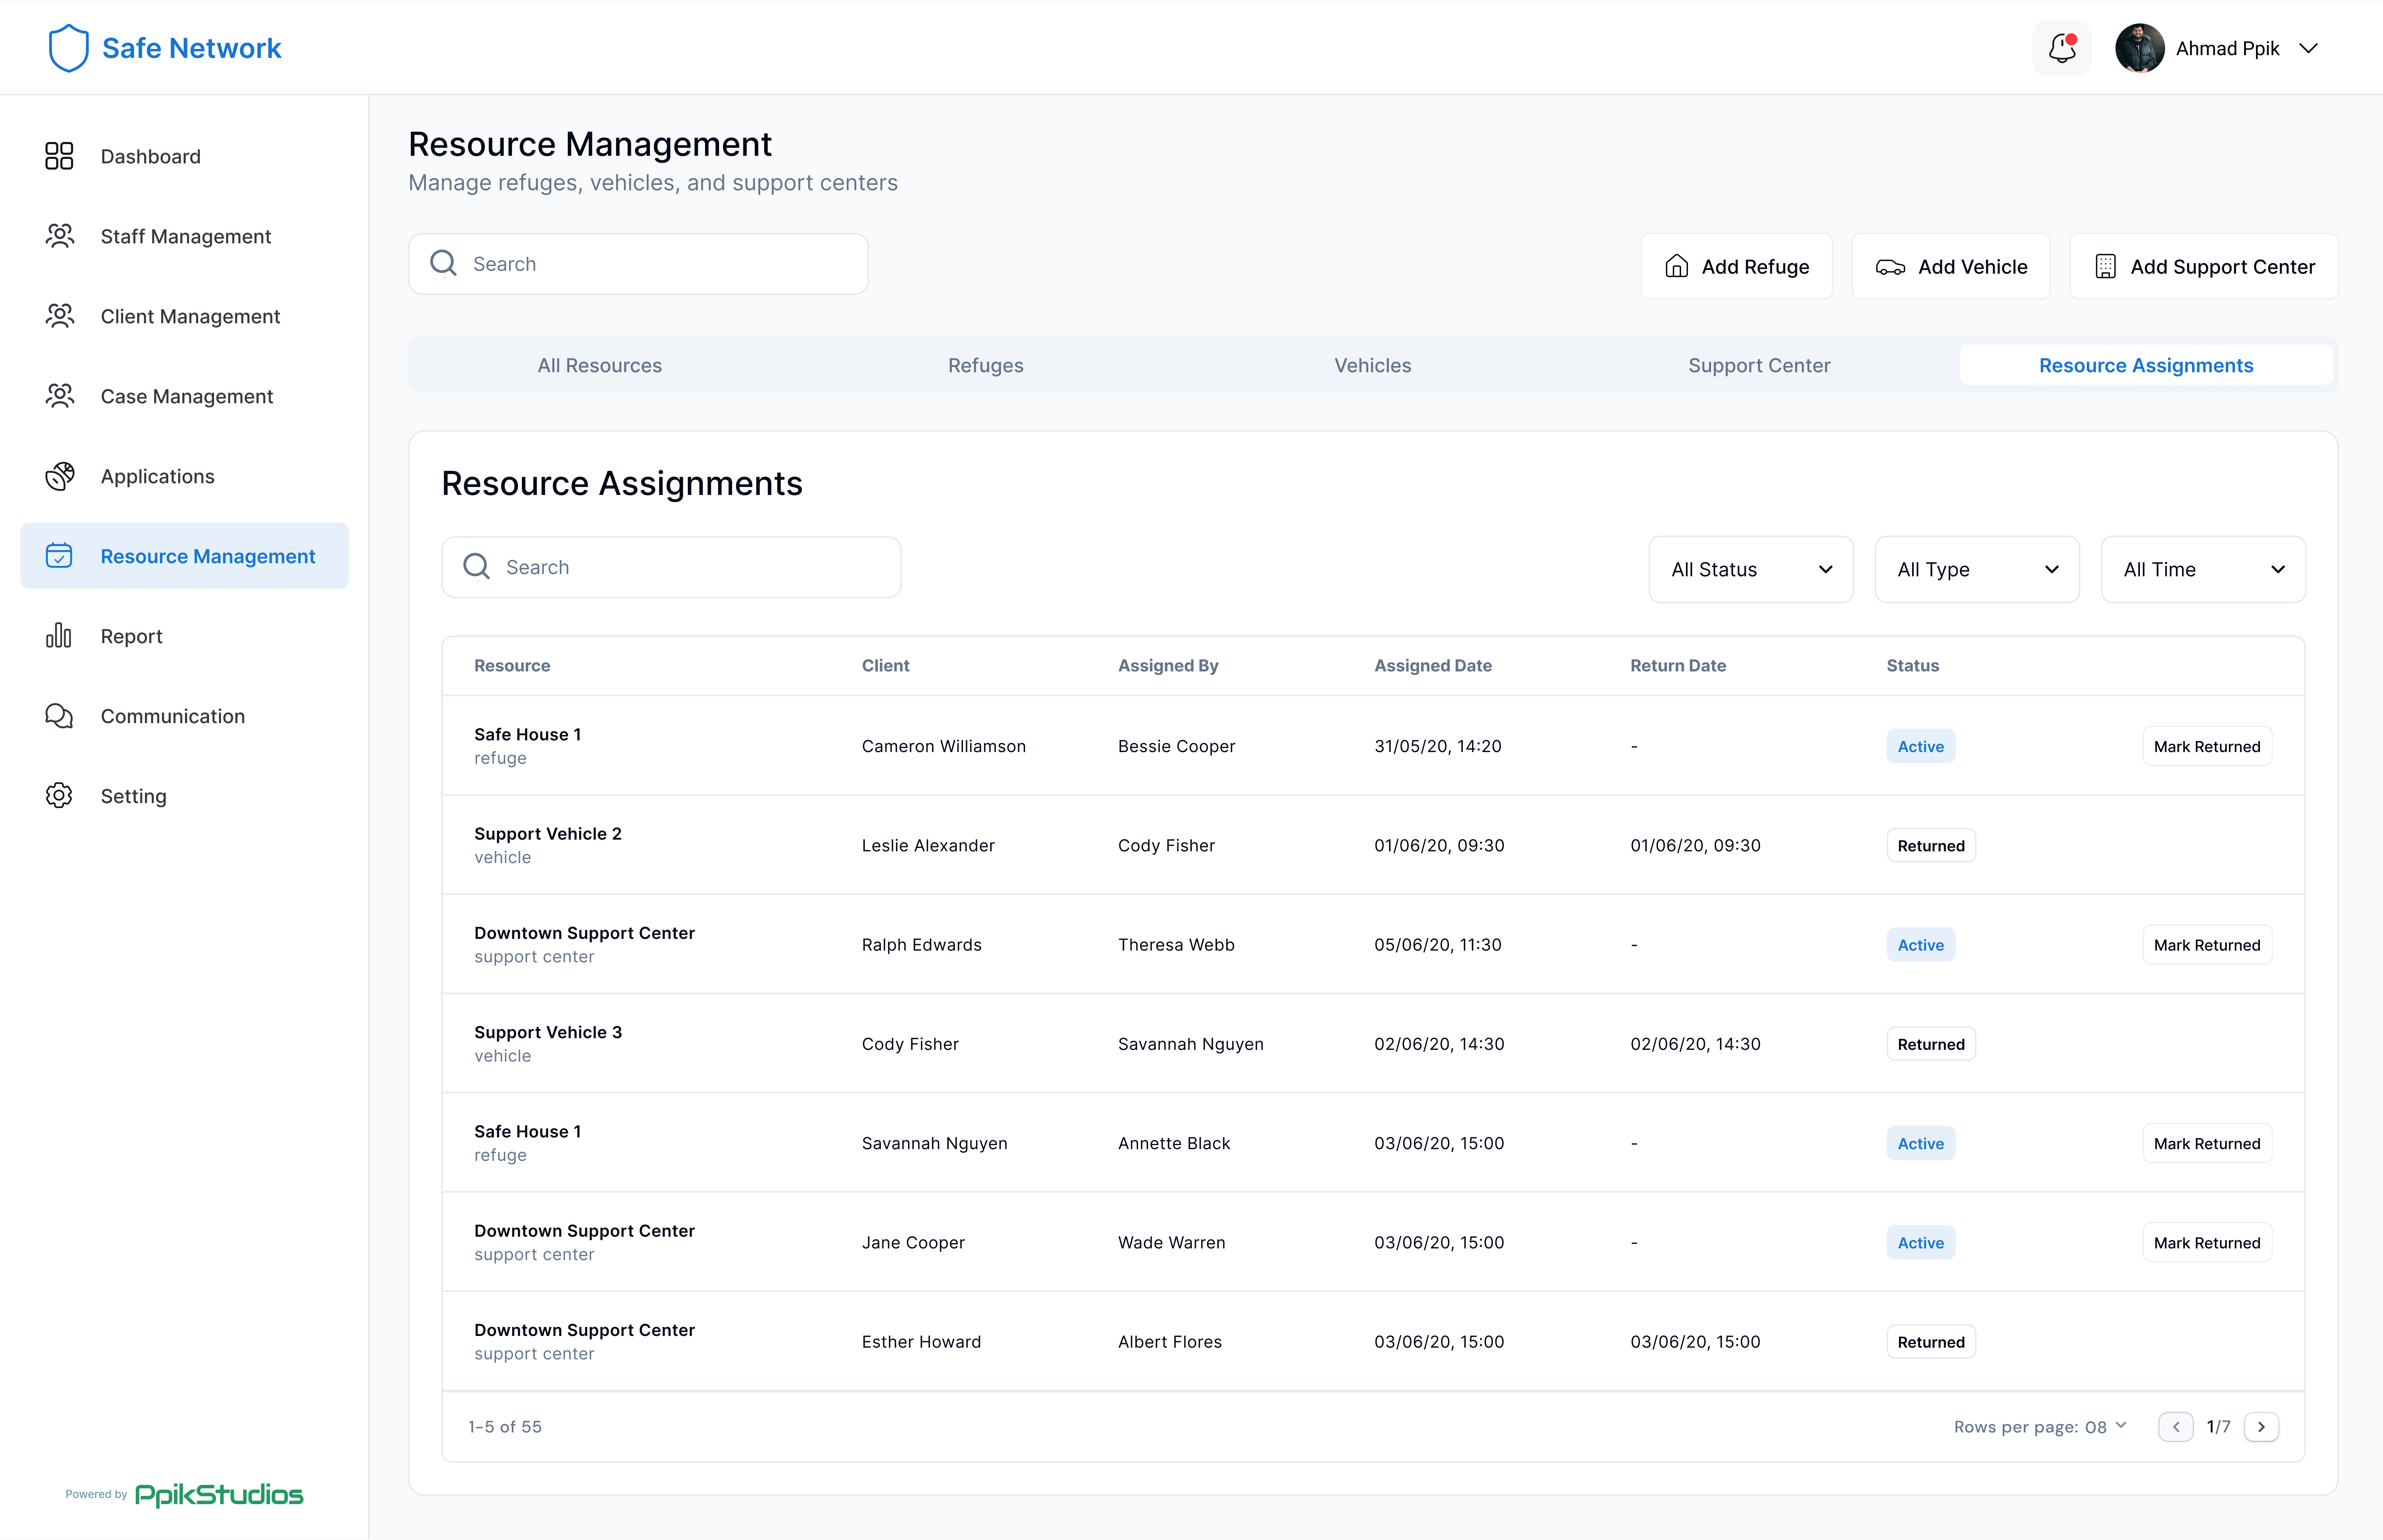The width and height of the screenshot is (2383, 1540).
Task: Click Returned status badge for Leslie Alexander
Action: click(x=1931, y=845)
